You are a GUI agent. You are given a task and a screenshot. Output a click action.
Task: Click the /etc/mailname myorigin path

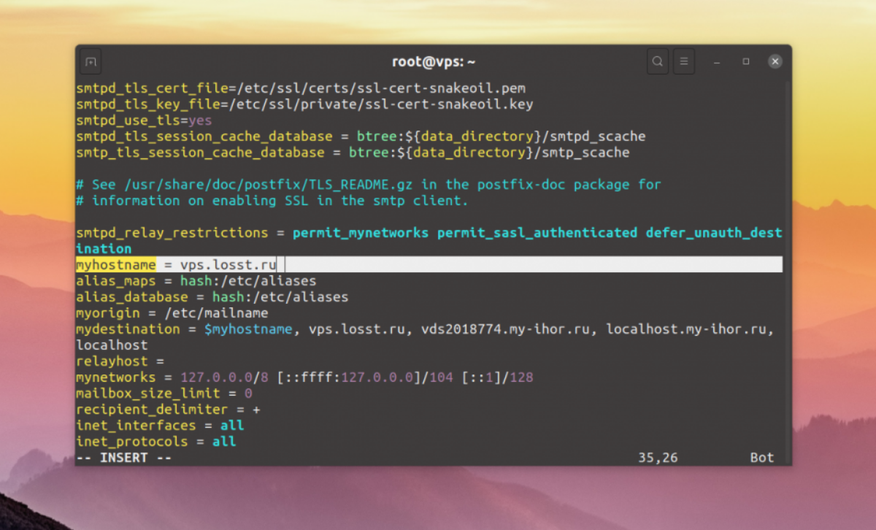pos(216,313)
